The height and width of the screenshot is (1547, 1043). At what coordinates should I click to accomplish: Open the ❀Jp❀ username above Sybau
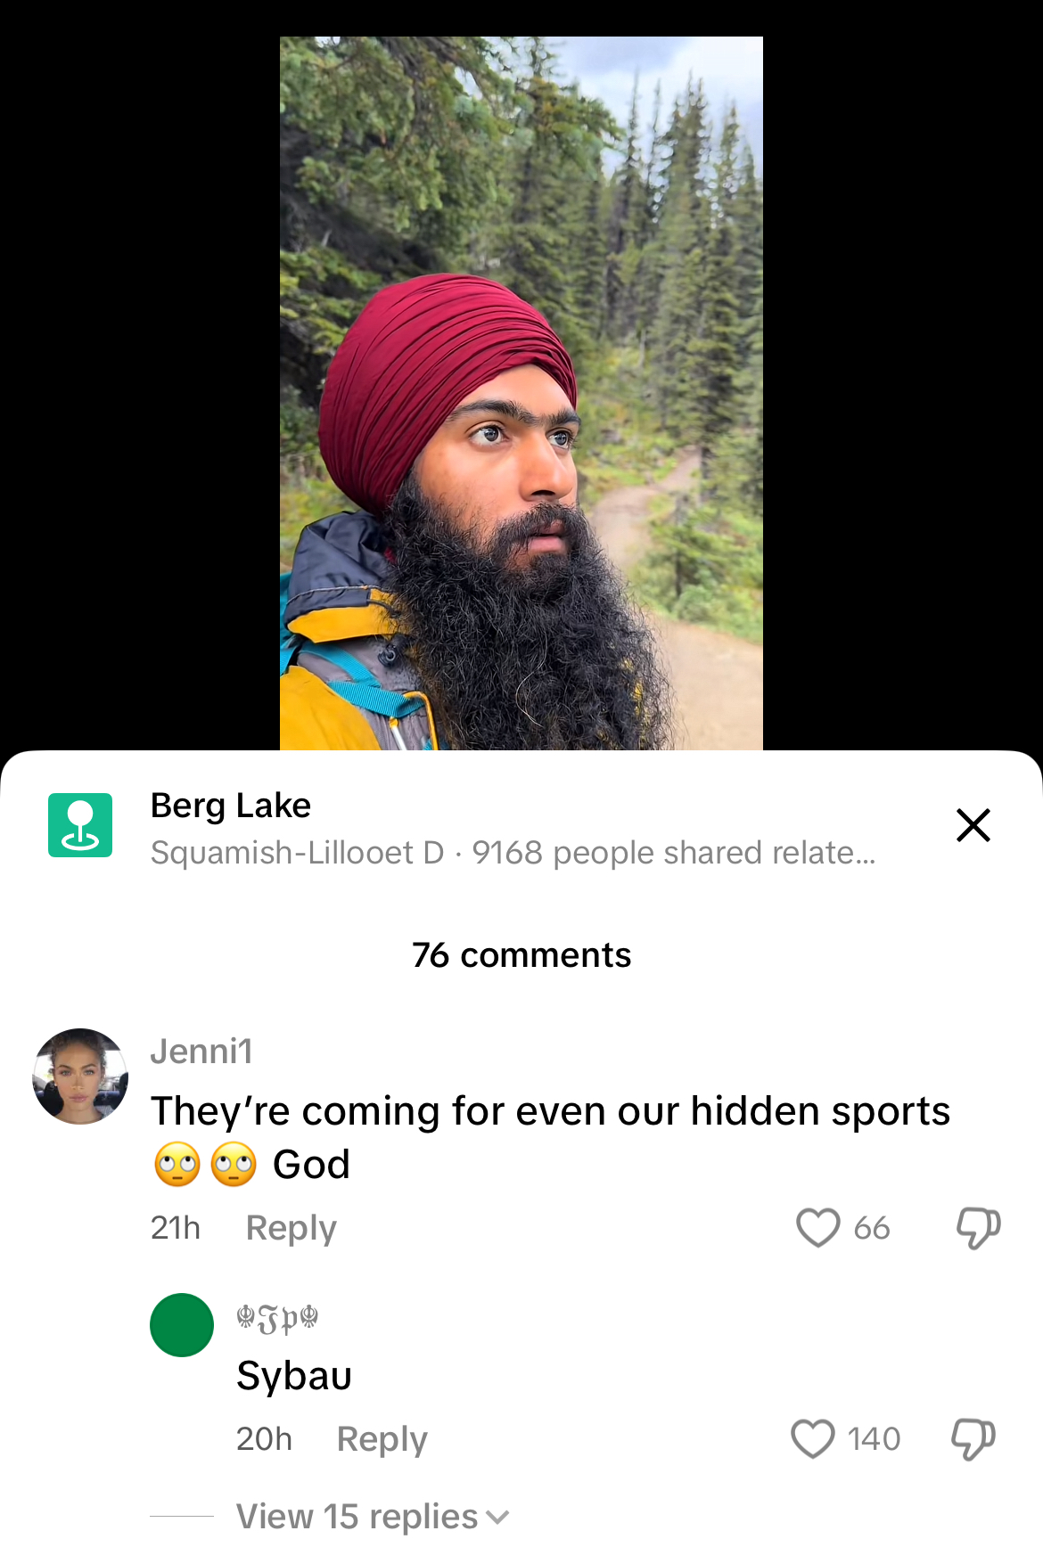tap(277, 1319)
